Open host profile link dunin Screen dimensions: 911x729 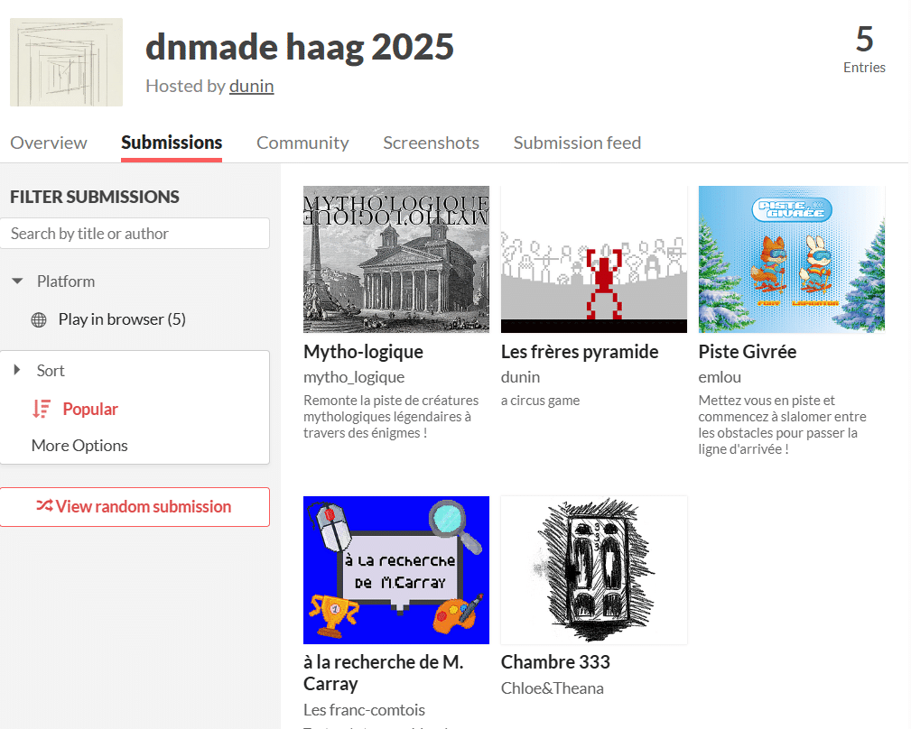click(x=252, y=86)
